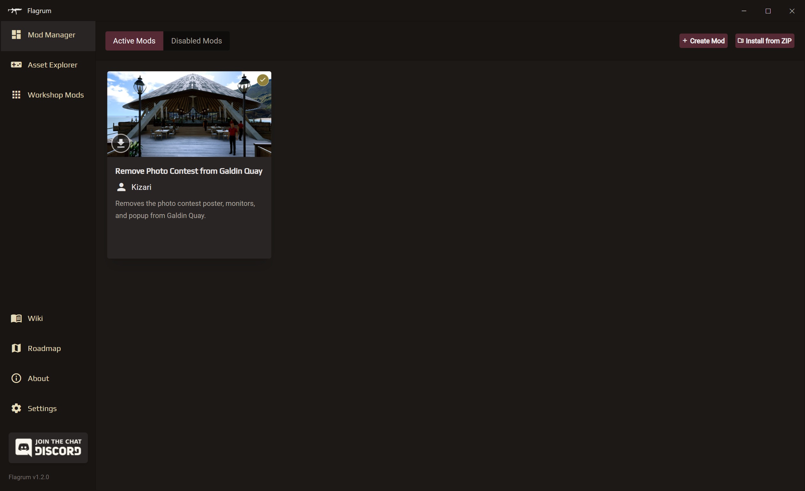Click Install from ZIP button

pos(764,41)
